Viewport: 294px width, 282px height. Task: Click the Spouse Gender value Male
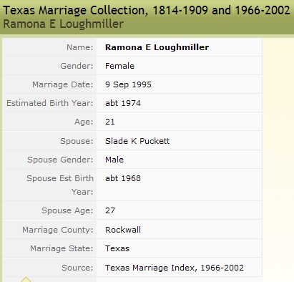114,160
